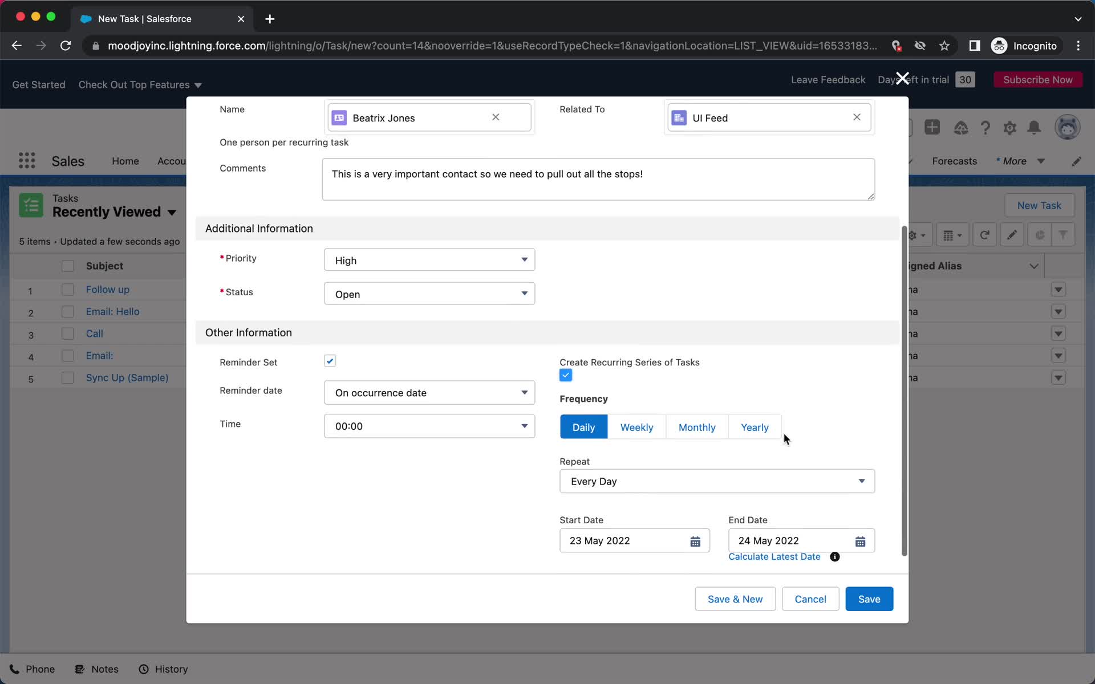Click the New Task button in Tasks list
The height and width of the screenshot is (684, 1095).
1039,206
